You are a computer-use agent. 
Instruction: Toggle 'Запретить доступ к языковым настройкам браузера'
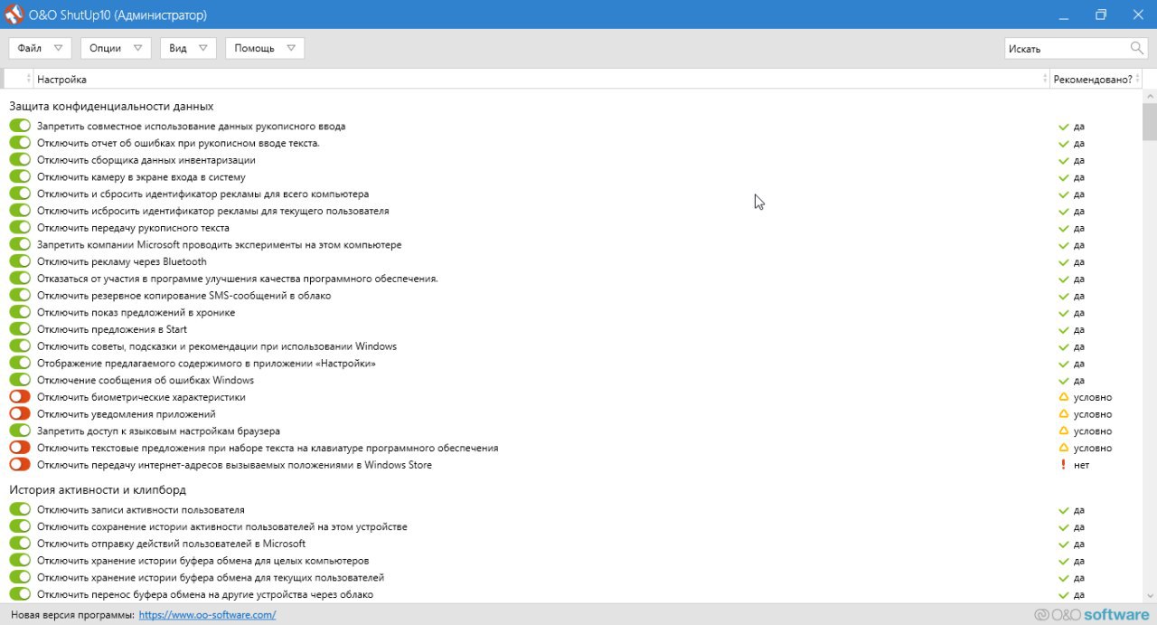(20, 431)
